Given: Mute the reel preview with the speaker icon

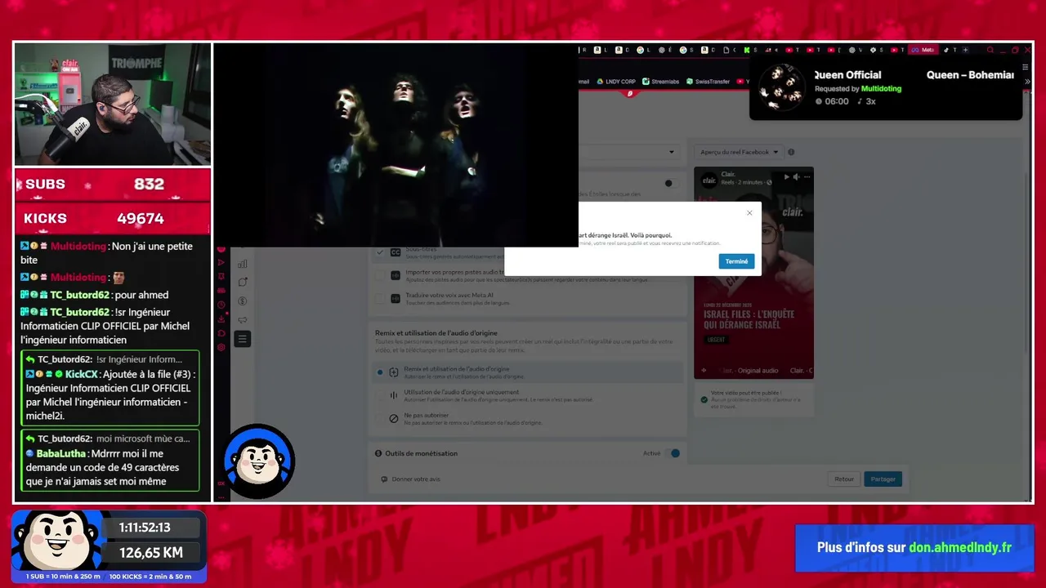Looking at the screenshot, I should pyautogui.click(x=797, y=176).
